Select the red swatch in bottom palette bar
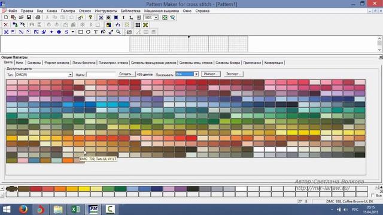Screen dimensions: 383x215 tap(36, 189)
